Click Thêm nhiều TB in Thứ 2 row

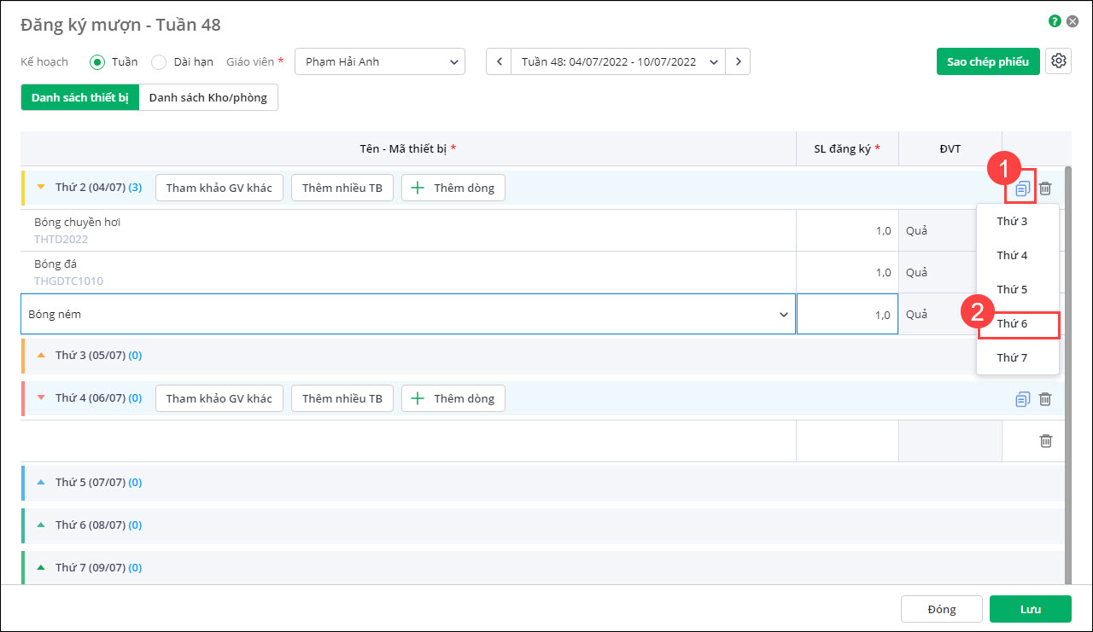[x=342, y=188]
